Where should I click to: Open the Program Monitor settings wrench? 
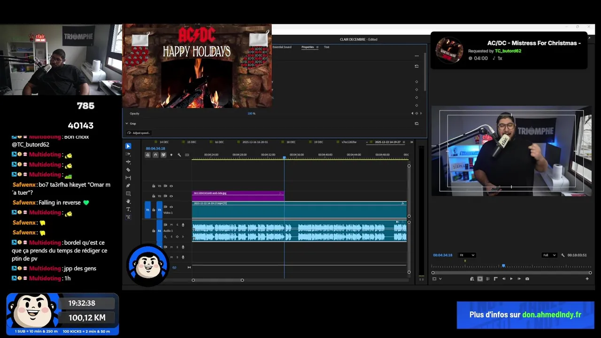[x=562, y=255]
